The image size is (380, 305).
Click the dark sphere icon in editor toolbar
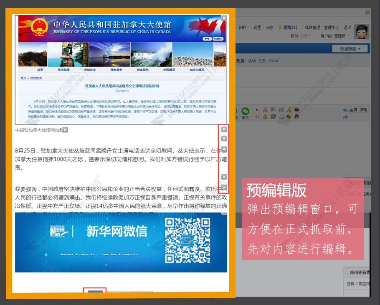(296, 110)
